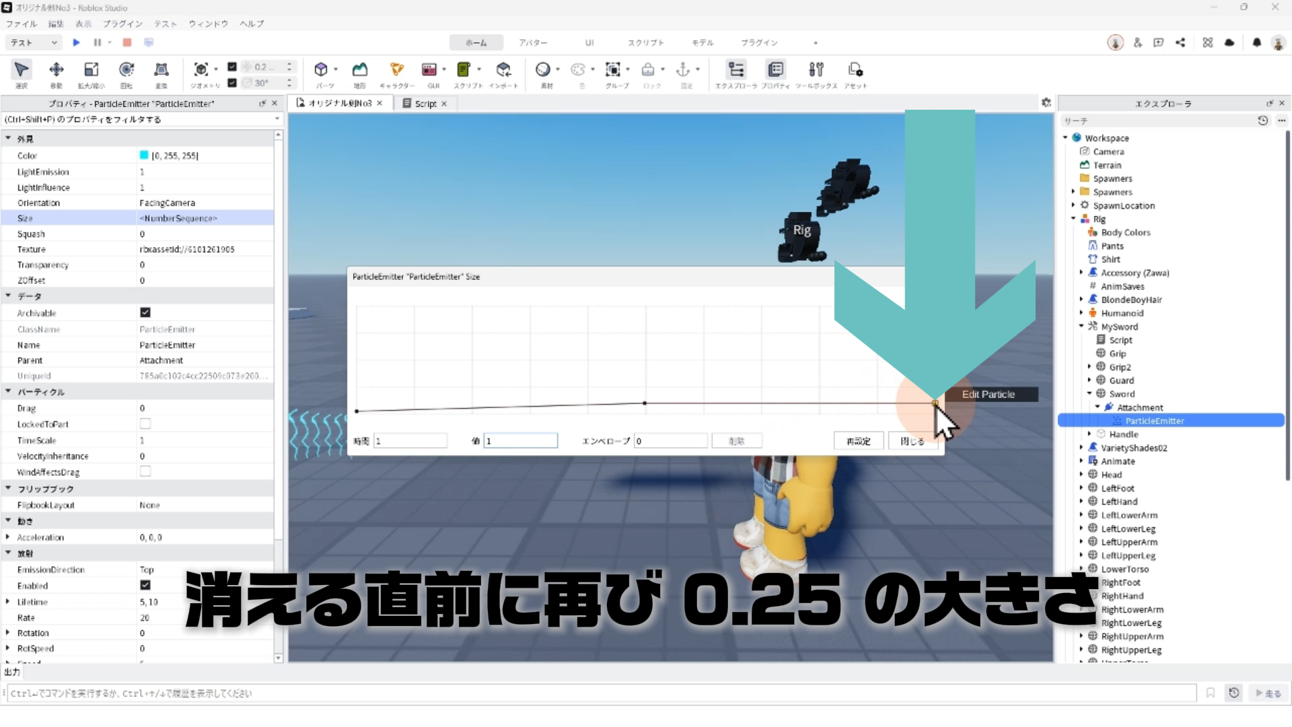
Task: Toggle the LockedToPart checkbox
Action: coord(145,424)
